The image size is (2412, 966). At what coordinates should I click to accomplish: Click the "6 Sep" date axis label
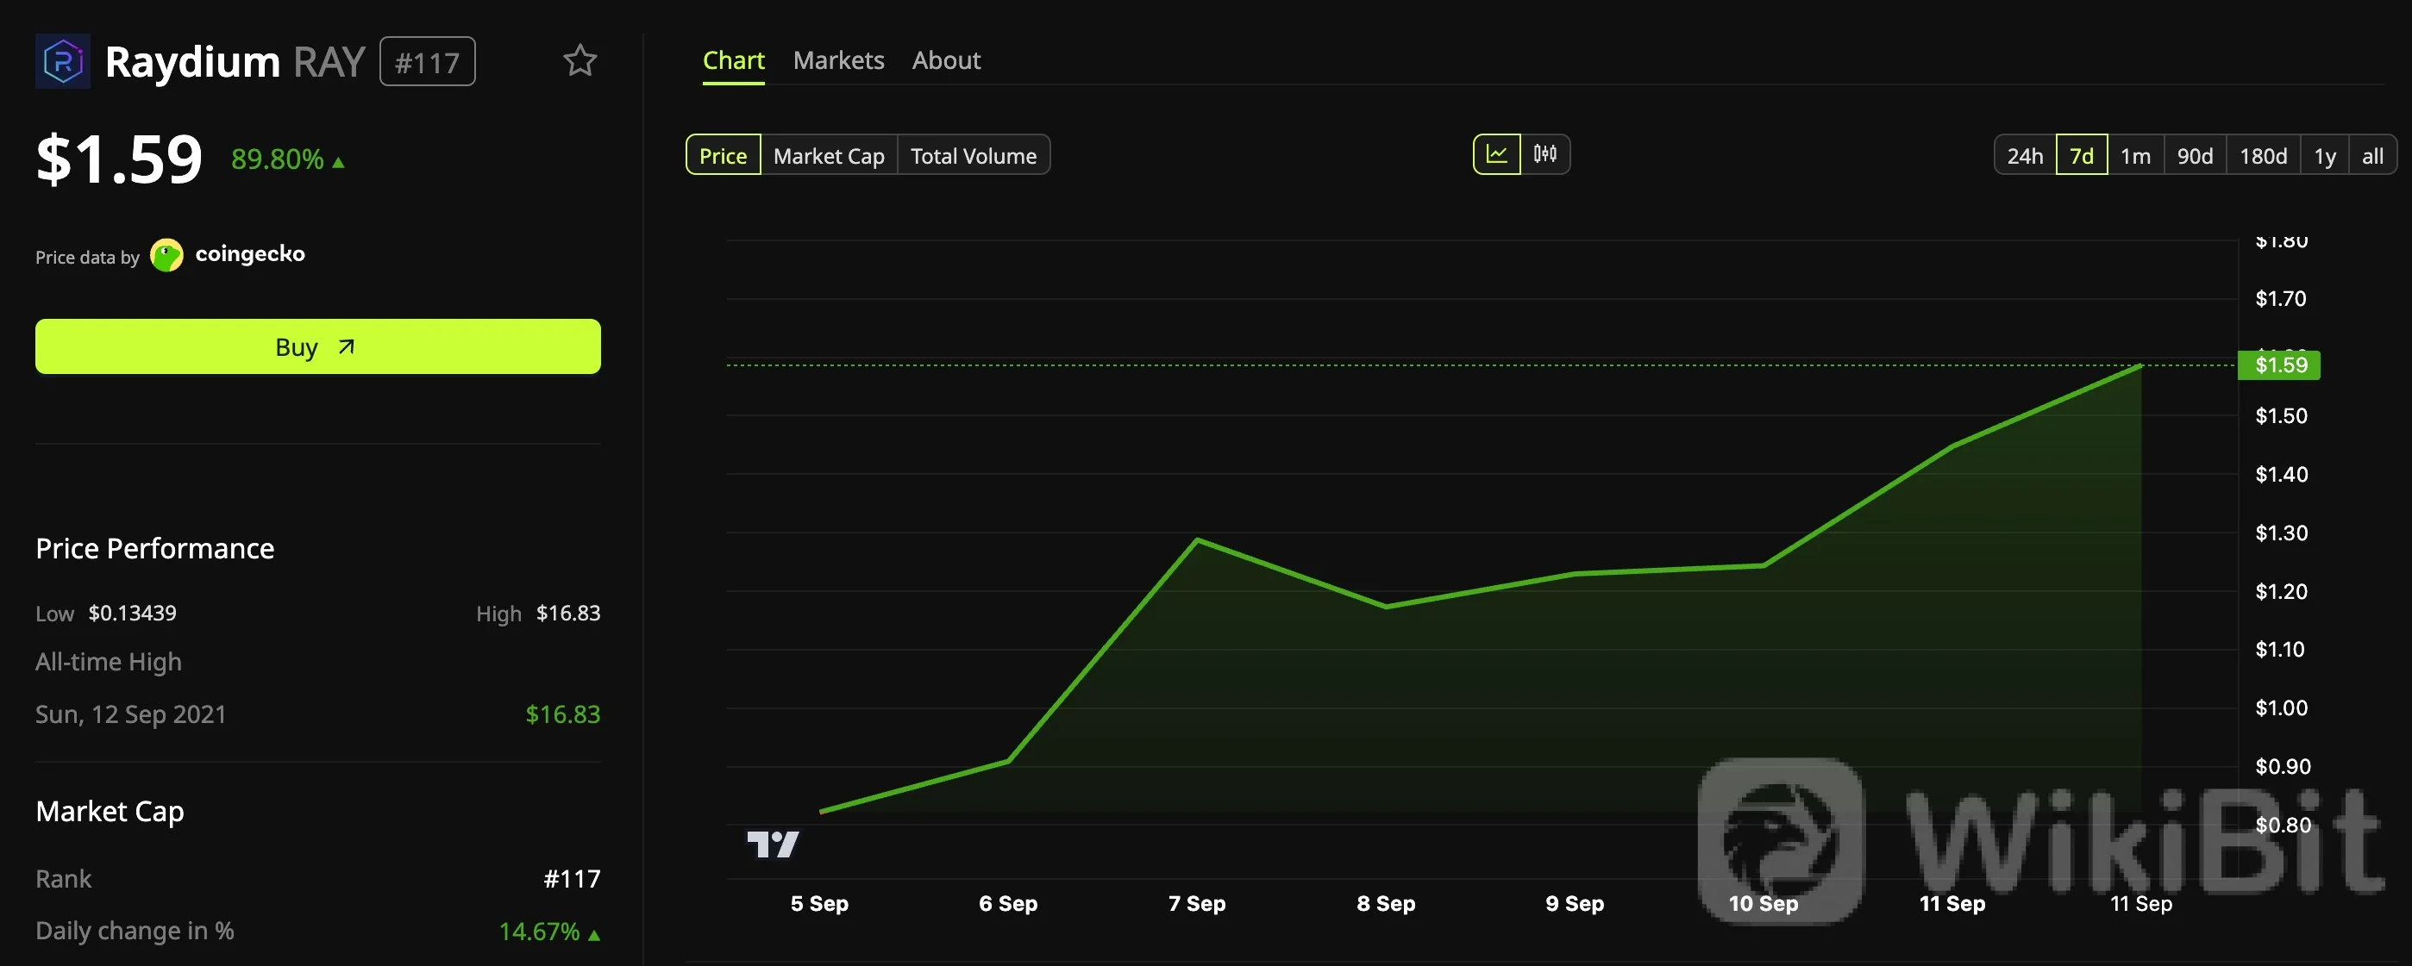[x=1008, y=903]
